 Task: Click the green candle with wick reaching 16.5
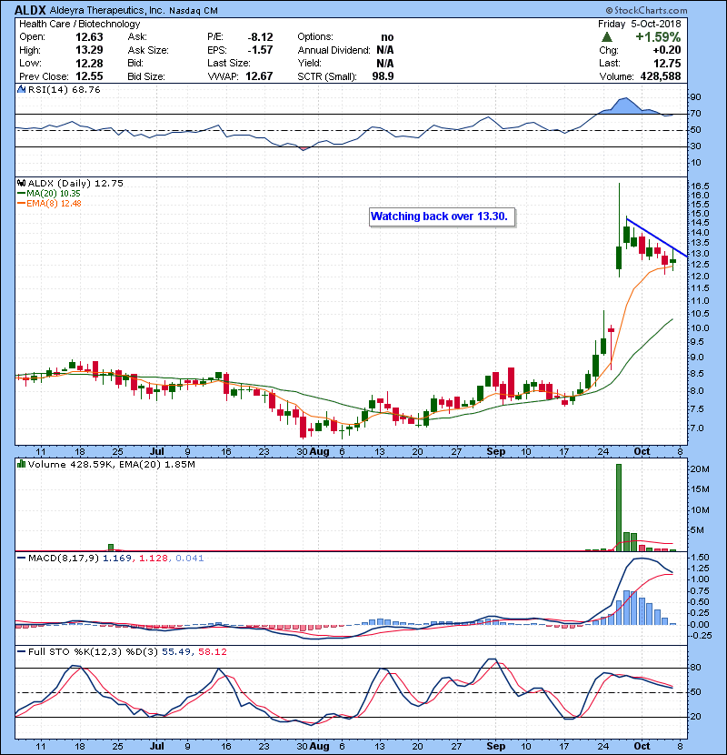tap(619, 230)
